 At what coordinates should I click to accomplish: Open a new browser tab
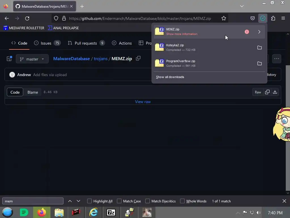(x=82, y=7)
